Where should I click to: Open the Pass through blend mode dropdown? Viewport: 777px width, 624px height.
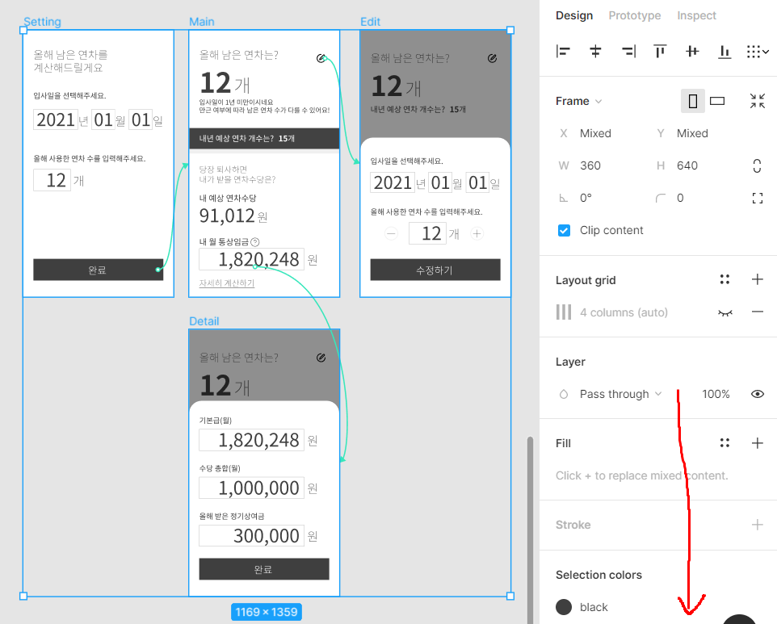(x=620, y=394)
